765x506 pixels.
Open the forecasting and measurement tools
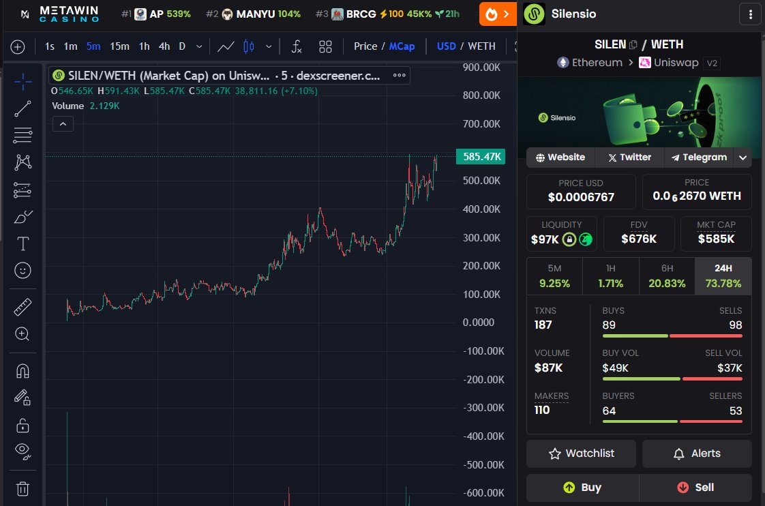(x=22, y=190)
